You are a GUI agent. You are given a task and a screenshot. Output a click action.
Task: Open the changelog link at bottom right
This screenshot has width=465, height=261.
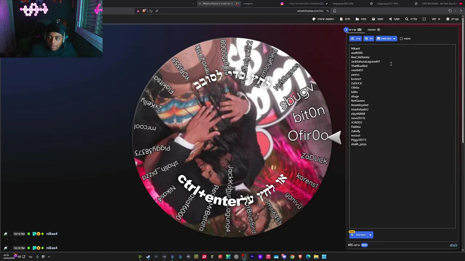(x=453, y=245)
